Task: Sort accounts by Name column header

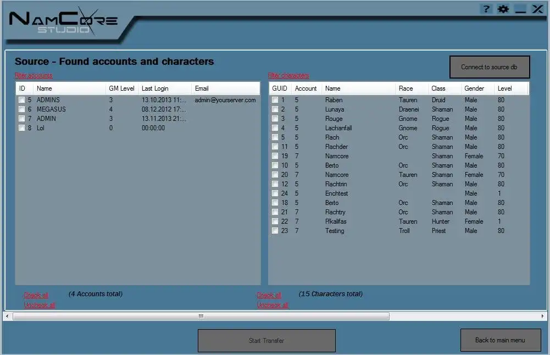Action: pos(69,88)
